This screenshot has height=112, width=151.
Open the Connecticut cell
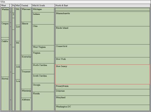tap(103, 51)
